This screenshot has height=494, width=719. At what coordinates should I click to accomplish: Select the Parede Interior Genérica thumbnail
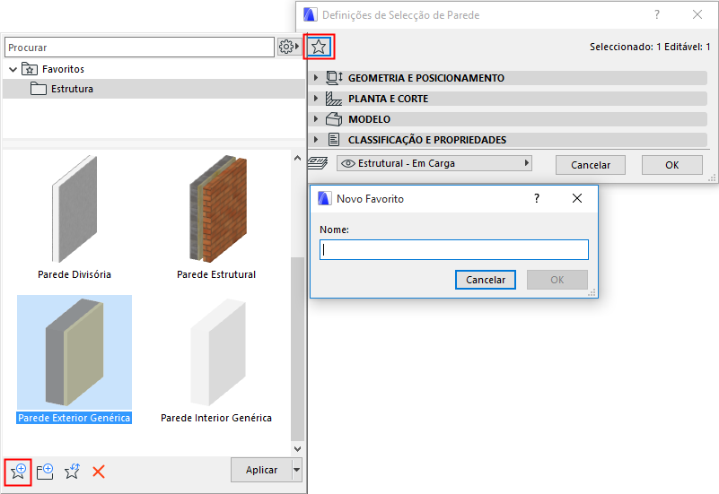(218, 352)
